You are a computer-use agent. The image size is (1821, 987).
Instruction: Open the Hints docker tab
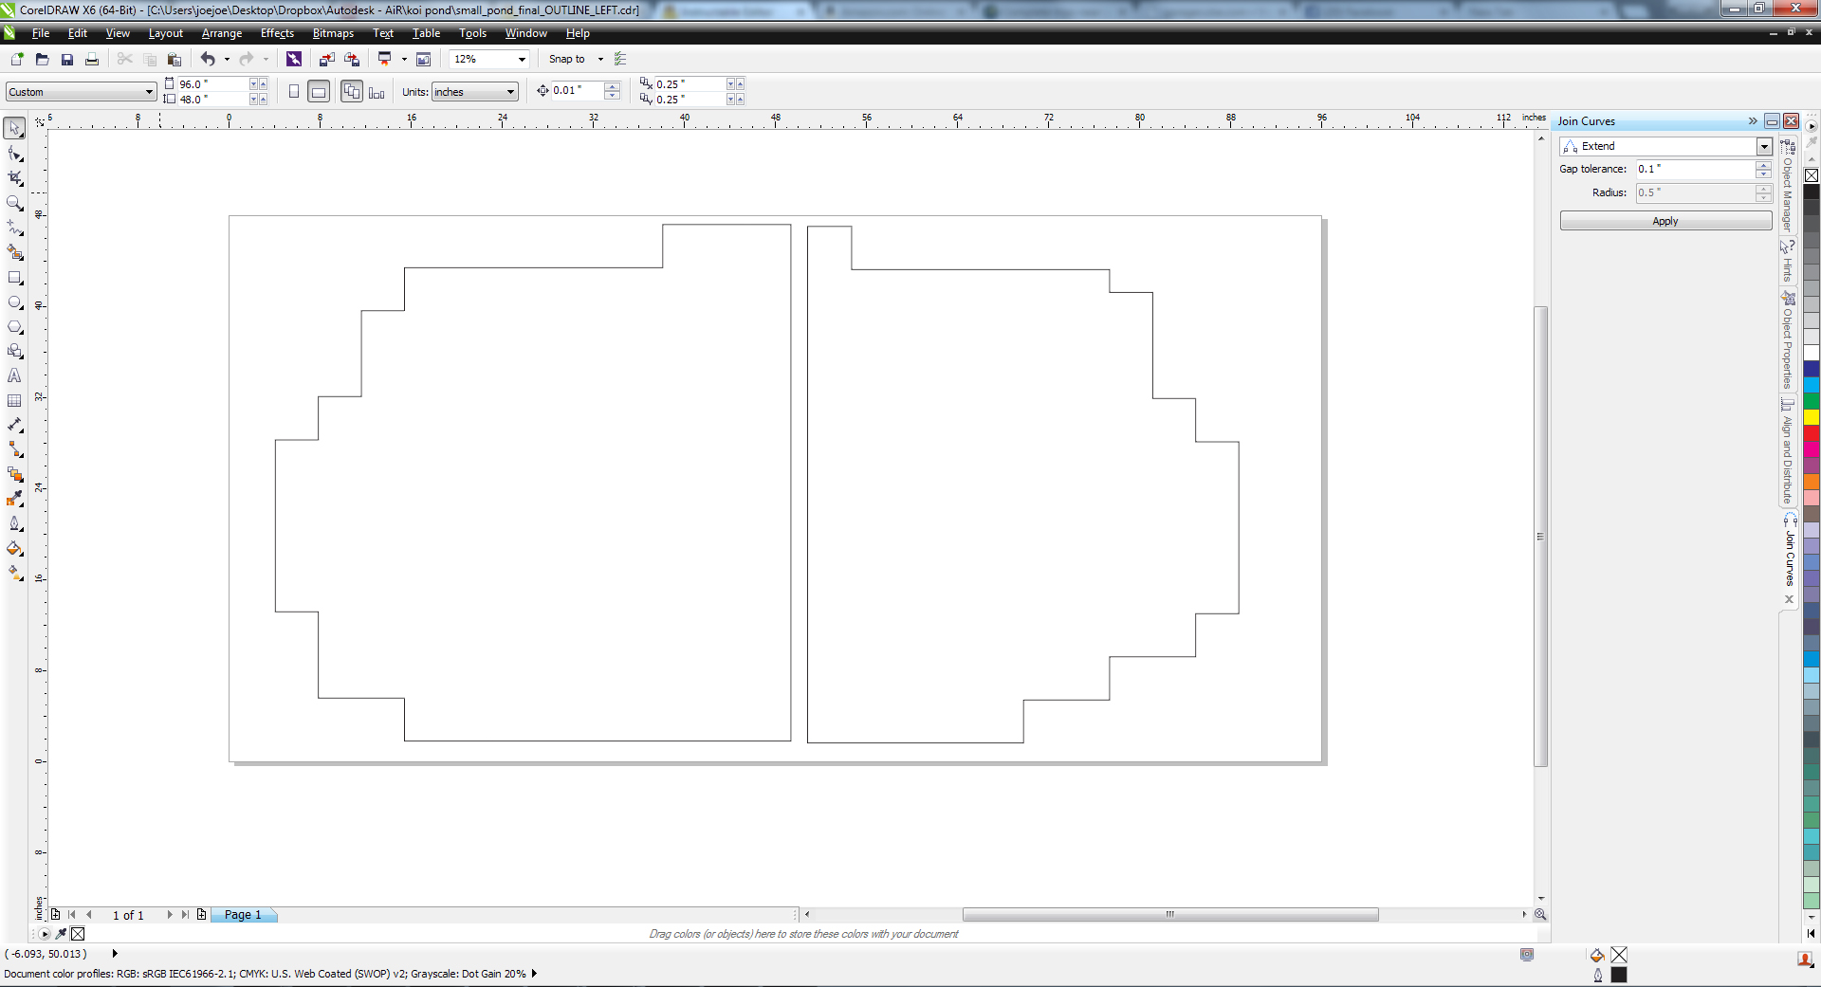point(1788,261)
